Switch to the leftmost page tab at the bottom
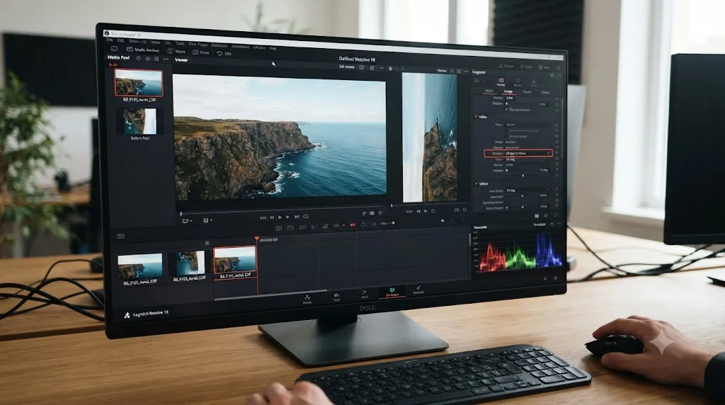725x405 pixels. [307, 299]
